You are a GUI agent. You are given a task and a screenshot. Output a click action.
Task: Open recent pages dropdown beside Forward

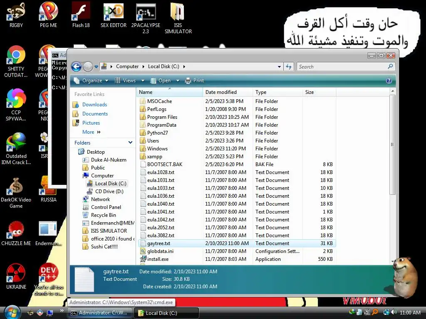(96, 66)
